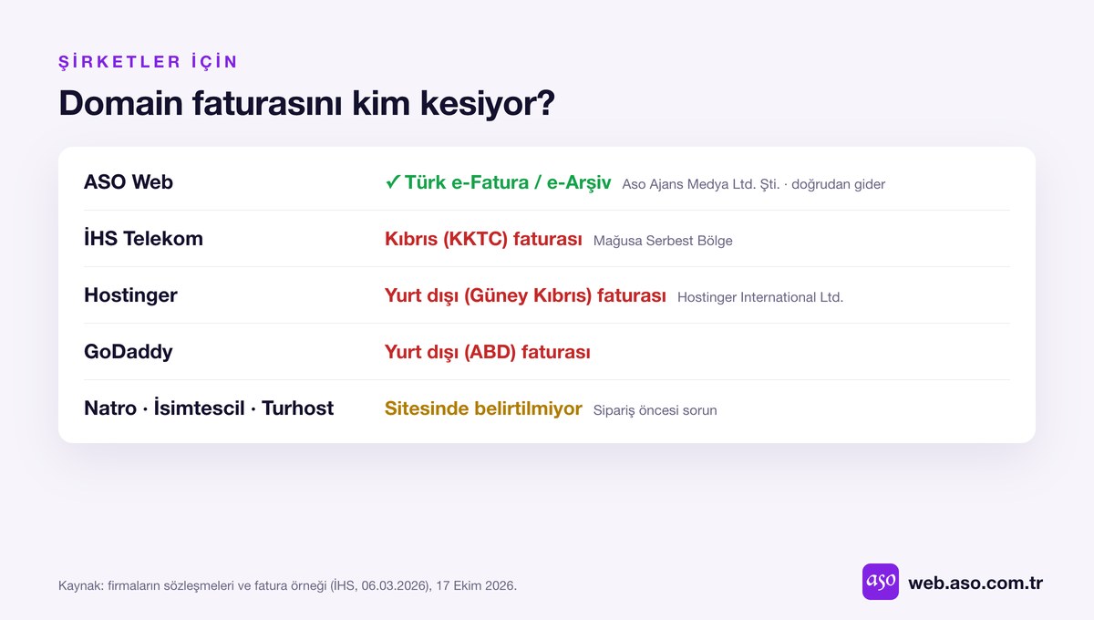Viewport: 1094px width, 620px height.
Task: Select the ASO Web row name
Action: click(x=129, y=182)
